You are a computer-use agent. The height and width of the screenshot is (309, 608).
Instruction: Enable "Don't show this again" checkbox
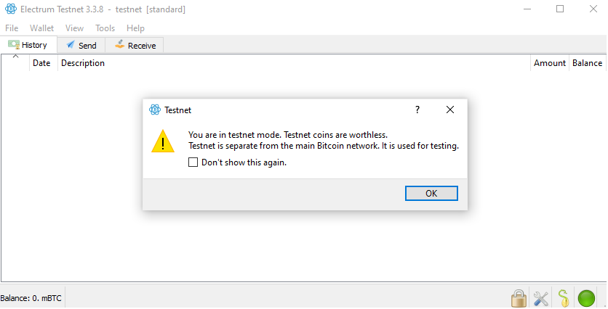click(193, 162)
